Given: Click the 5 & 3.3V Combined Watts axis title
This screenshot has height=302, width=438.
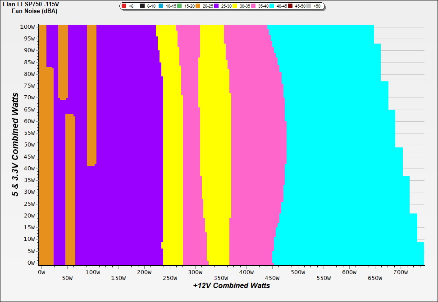Looking at the screenshot, I should [15, 145].
